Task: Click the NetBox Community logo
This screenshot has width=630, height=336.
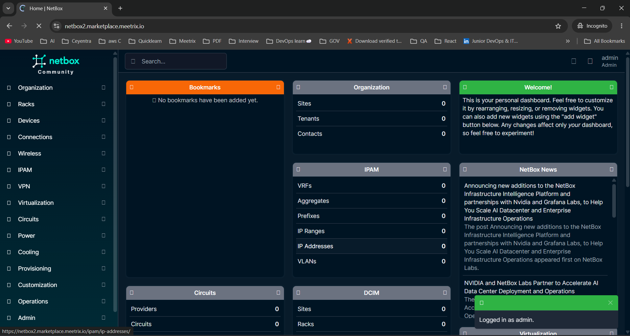Action: [56, 64]
